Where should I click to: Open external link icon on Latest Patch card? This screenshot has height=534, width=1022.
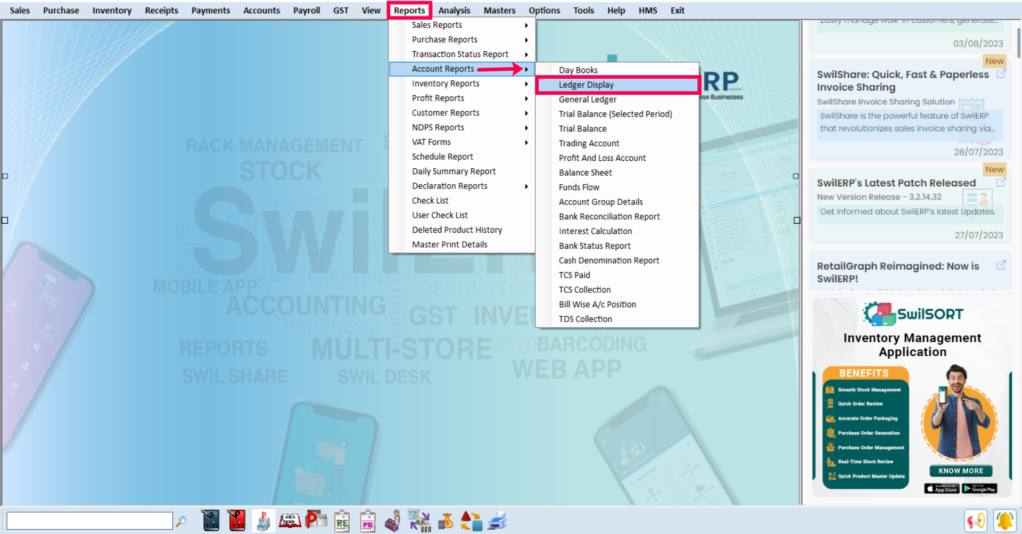click(x=1001, y=182)
